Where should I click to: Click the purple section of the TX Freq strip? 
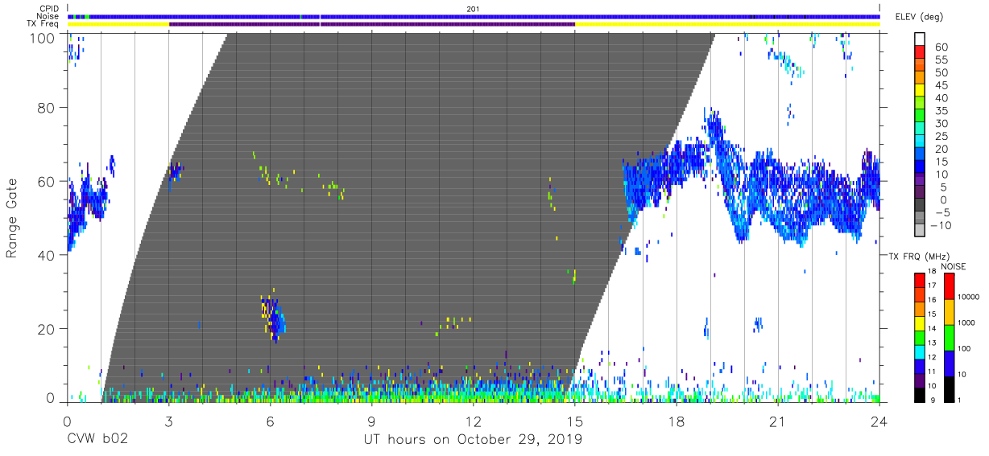372,23
